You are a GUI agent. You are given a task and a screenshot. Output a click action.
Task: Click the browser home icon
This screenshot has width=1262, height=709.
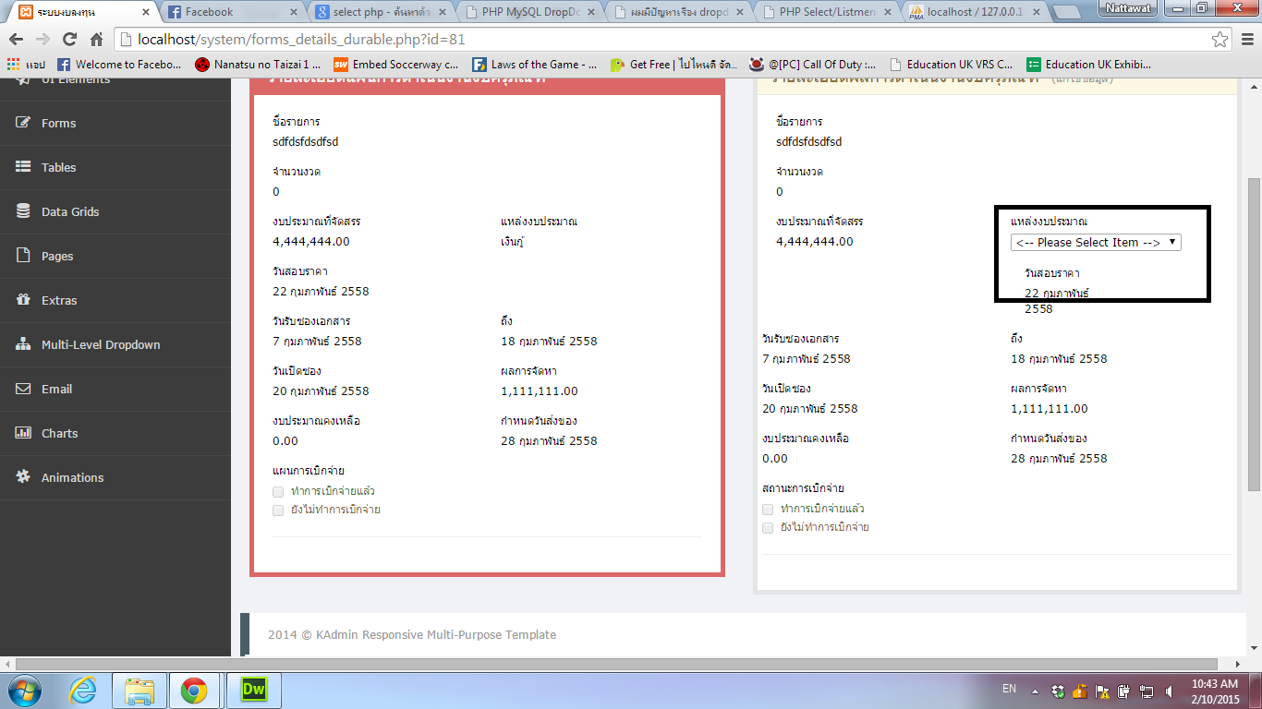pos(96,40)
